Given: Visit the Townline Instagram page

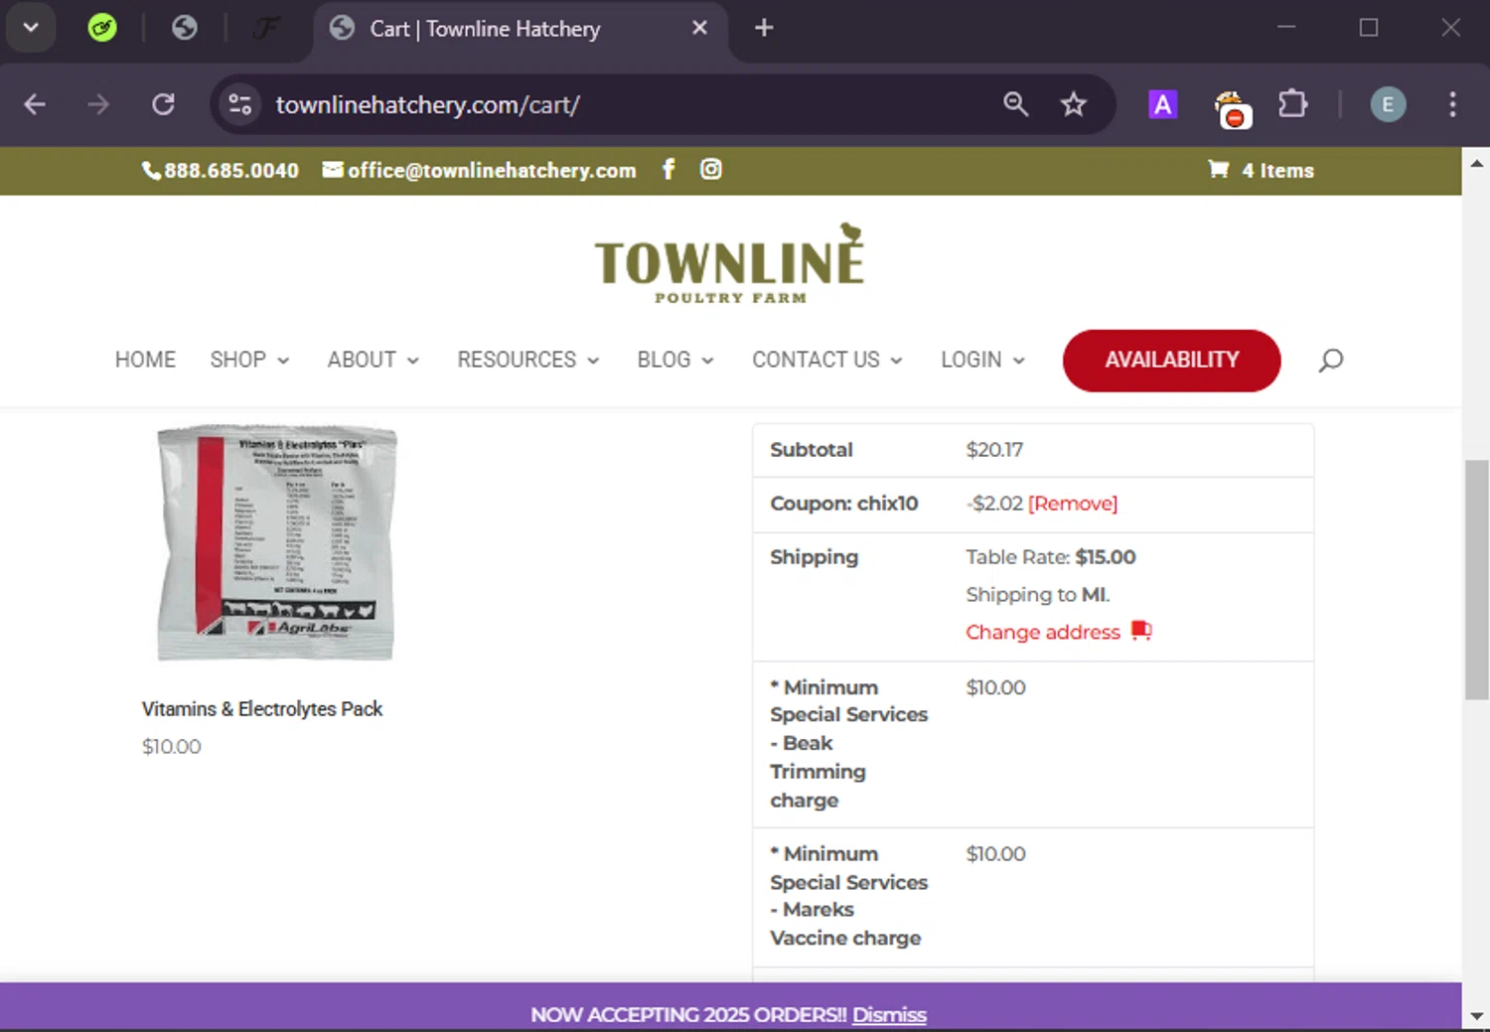Looking at the screenshot, I should [x=710, y=169].
